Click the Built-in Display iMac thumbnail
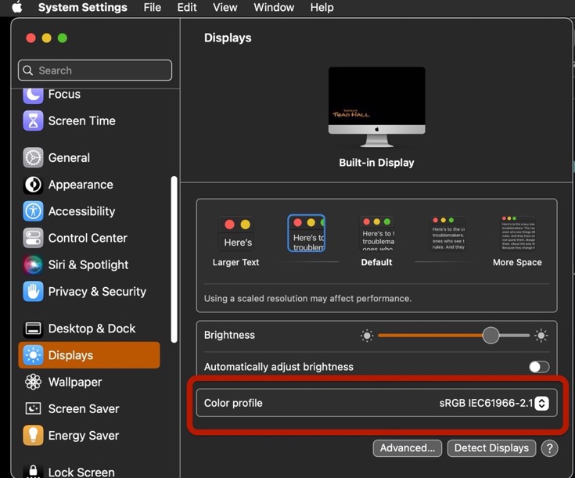 coord(376,107)
